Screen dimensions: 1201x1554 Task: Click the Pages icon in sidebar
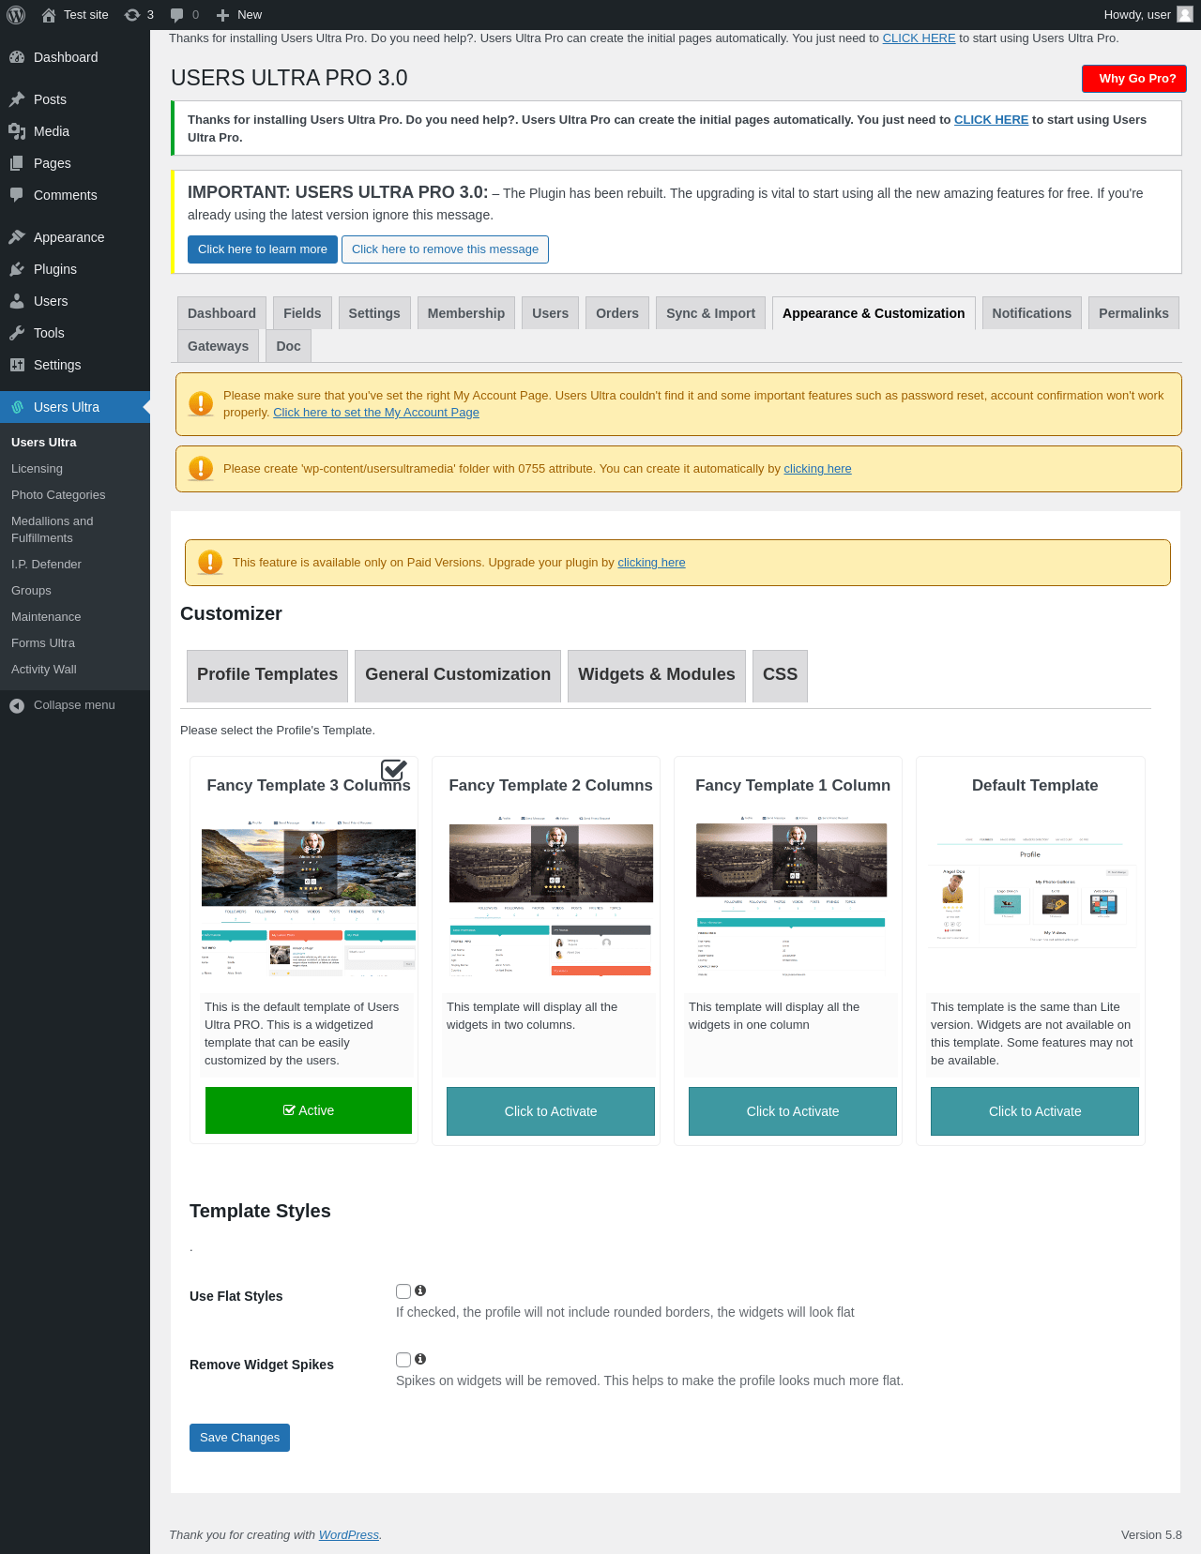[x=17, y=163]
